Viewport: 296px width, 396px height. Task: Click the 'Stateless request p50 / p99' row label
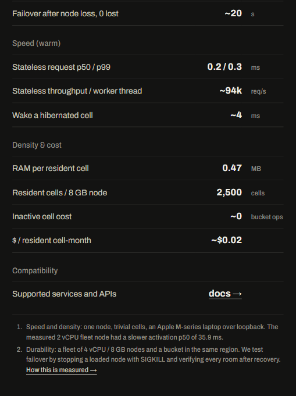tap(61, 67)
